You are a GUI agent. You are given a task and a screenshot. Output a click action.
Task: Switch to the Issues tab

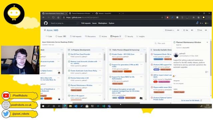pyautogui.click(x=61, y=36)
